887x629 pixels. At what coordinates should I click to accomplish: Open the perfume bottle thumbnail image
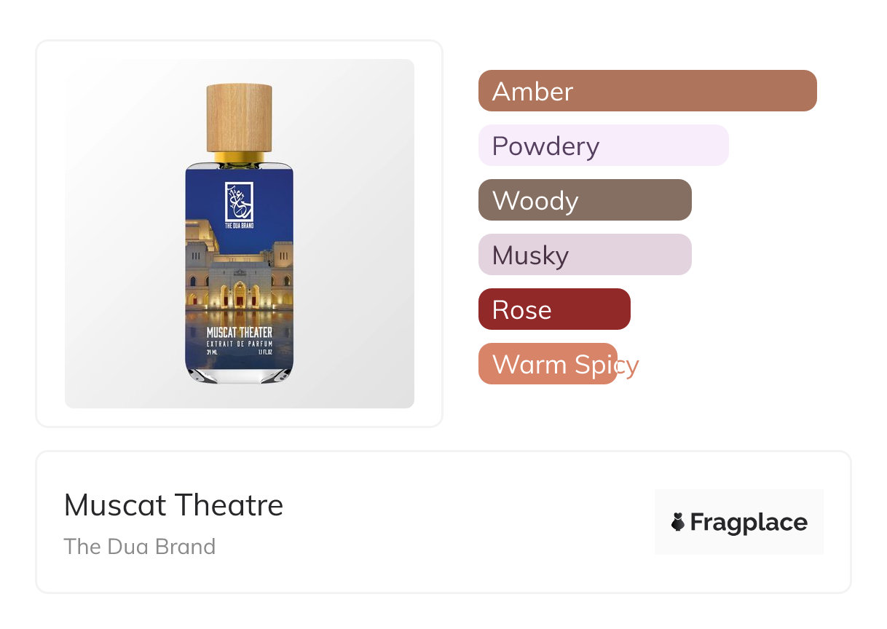(x=240, y=234)
